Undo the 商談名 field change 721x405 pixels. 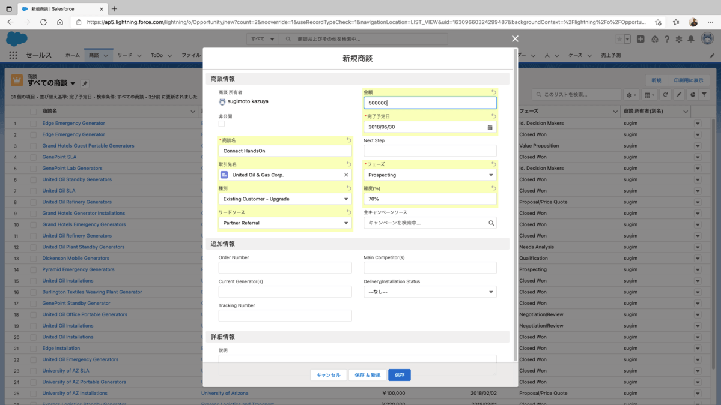tap(349, 140)
